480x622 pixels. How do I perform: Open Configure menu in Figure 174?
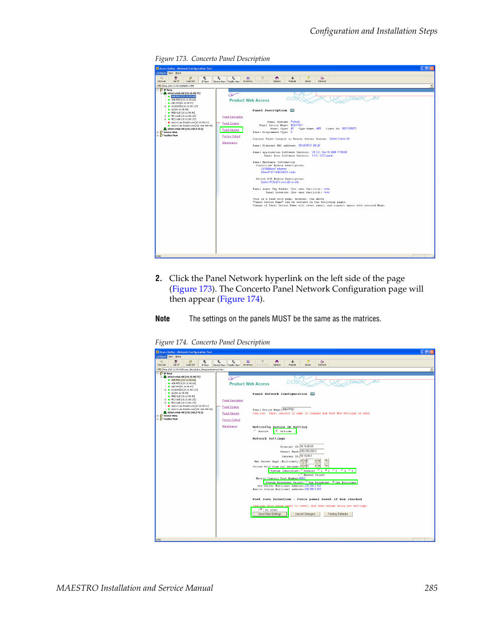click(x=161, y=356)
